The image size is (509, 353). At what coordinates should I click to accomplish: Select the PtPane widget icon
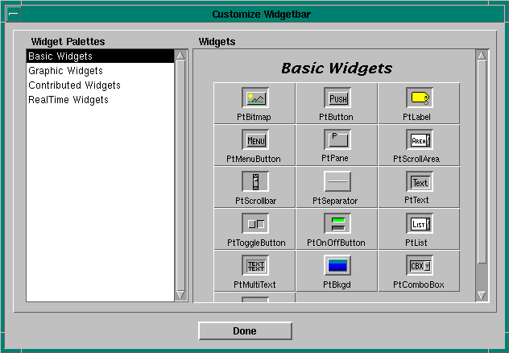[x=337, y=140]
